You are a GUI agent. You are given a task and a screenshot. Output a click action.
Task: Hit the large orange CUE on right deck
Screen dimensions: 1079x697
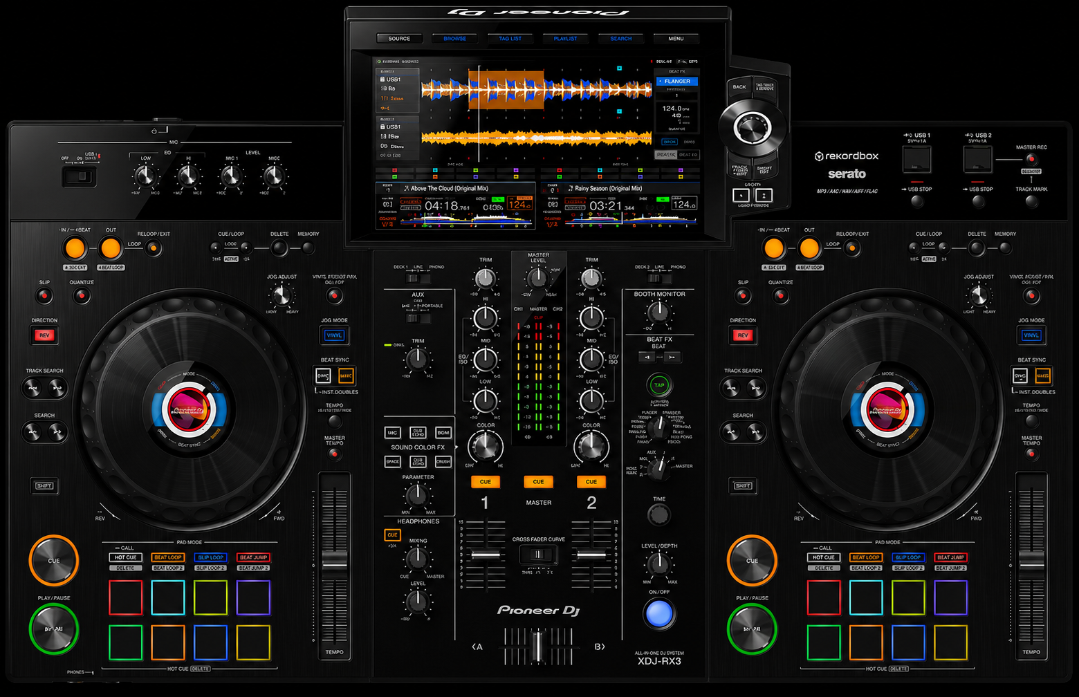[x=752, y=560]
